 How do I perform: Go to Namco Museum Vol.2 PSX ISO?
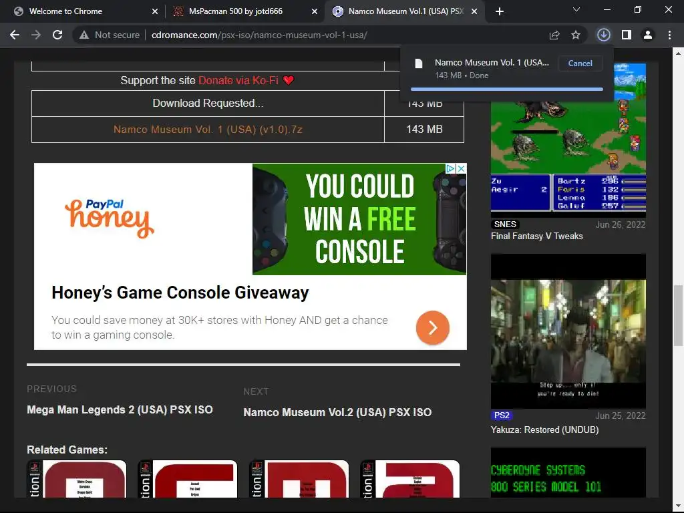(x=337, y=412)
